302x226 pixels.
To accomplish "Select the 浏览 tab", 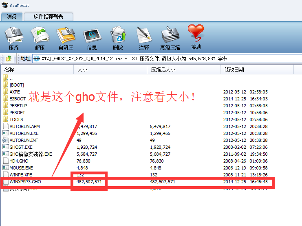I will (12, 17).
